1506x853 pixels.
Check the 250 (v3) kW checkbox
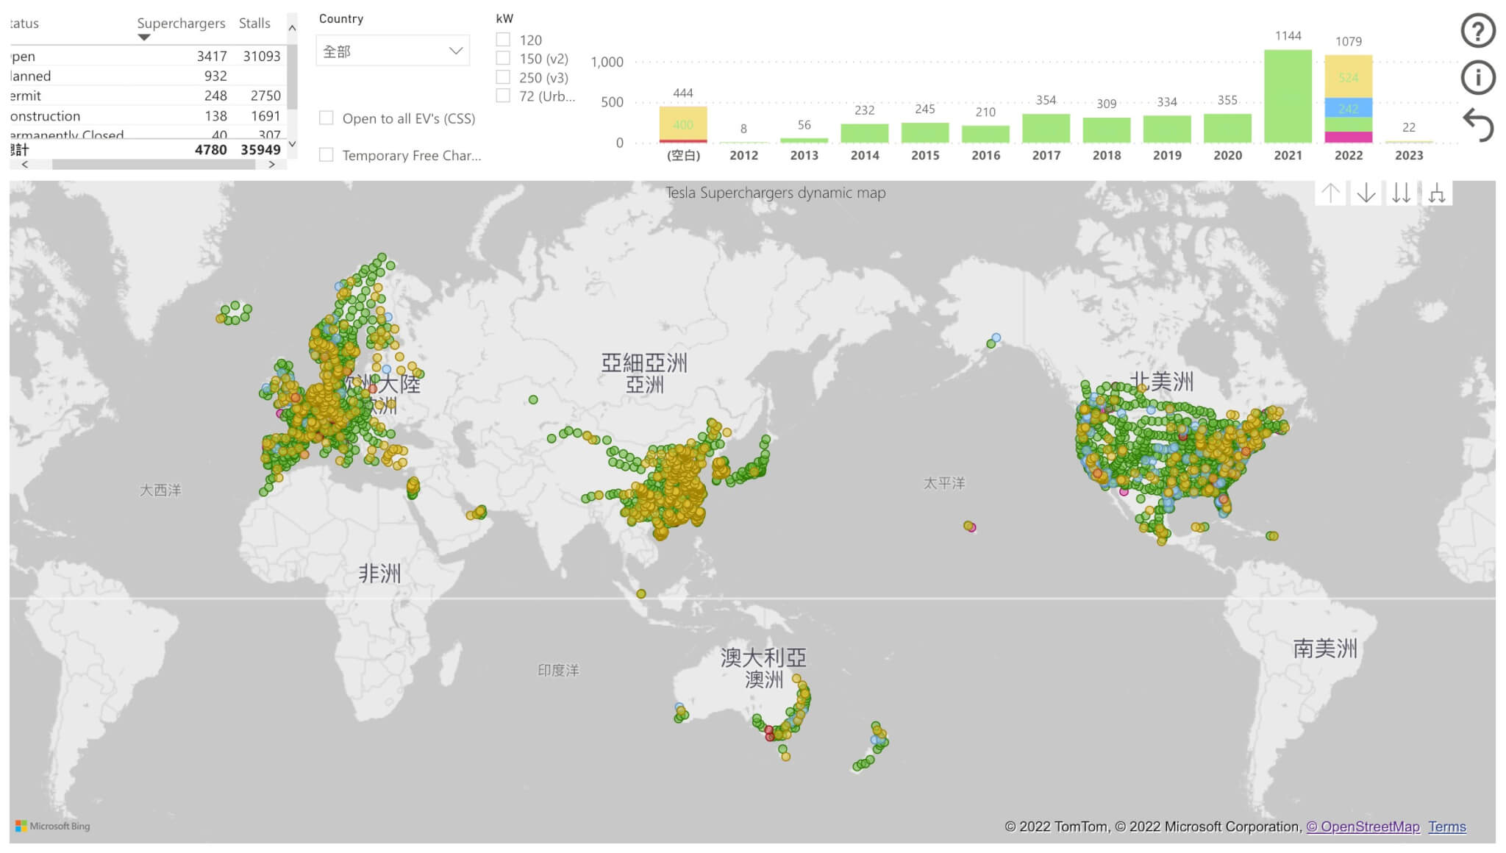[x=503, y=76]
